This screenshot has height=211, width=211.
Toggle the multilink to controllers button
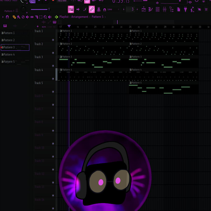tap(92, 9)
